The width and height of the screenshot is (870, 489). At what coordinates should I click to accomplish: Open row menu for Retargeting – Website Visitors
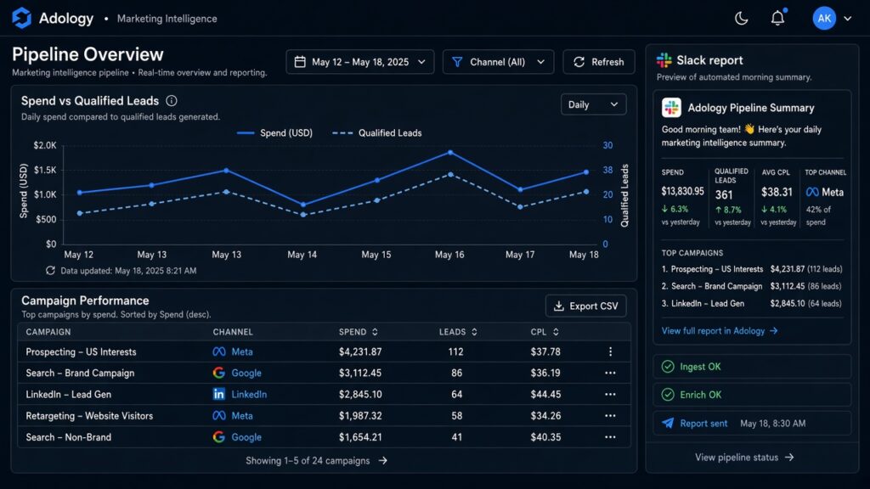[610, 415]
